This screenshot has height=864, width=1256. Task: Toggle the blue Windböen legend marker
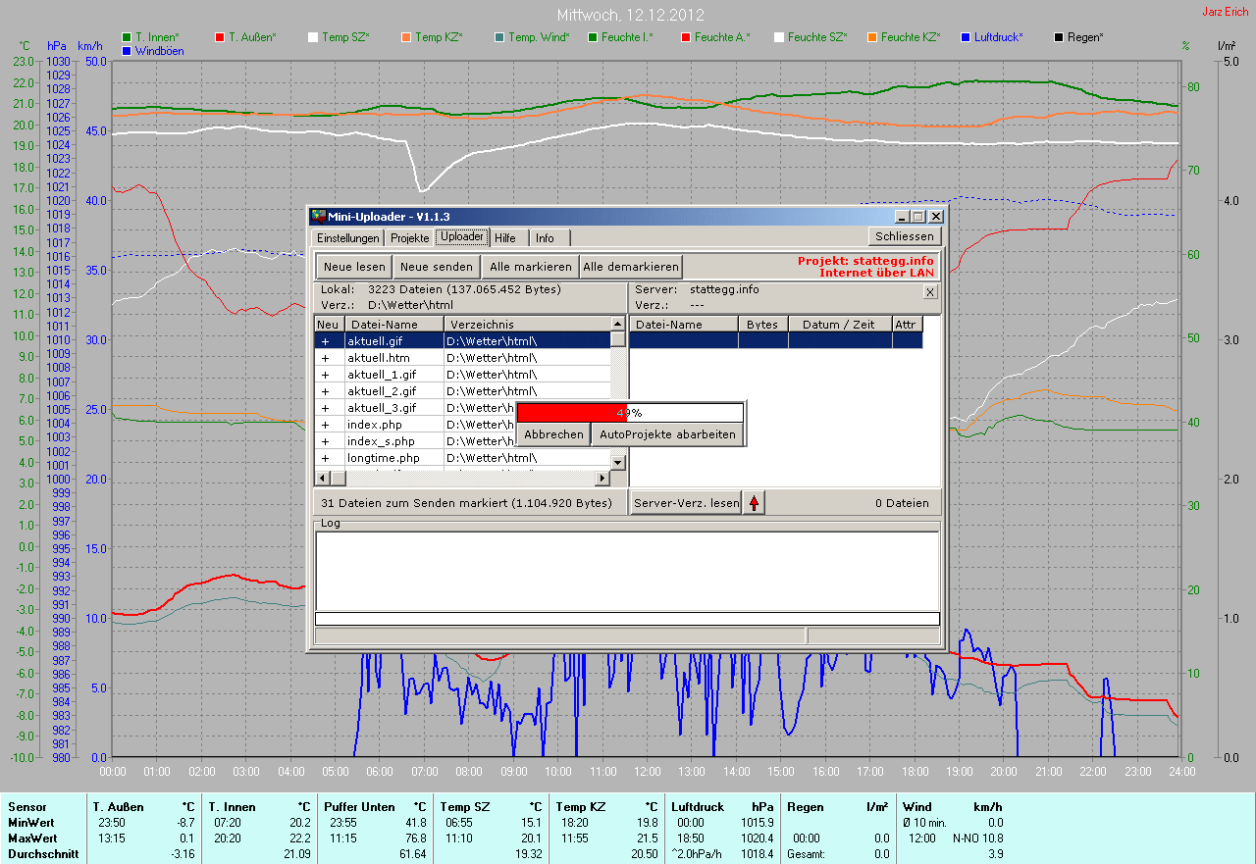click(127, 51)
